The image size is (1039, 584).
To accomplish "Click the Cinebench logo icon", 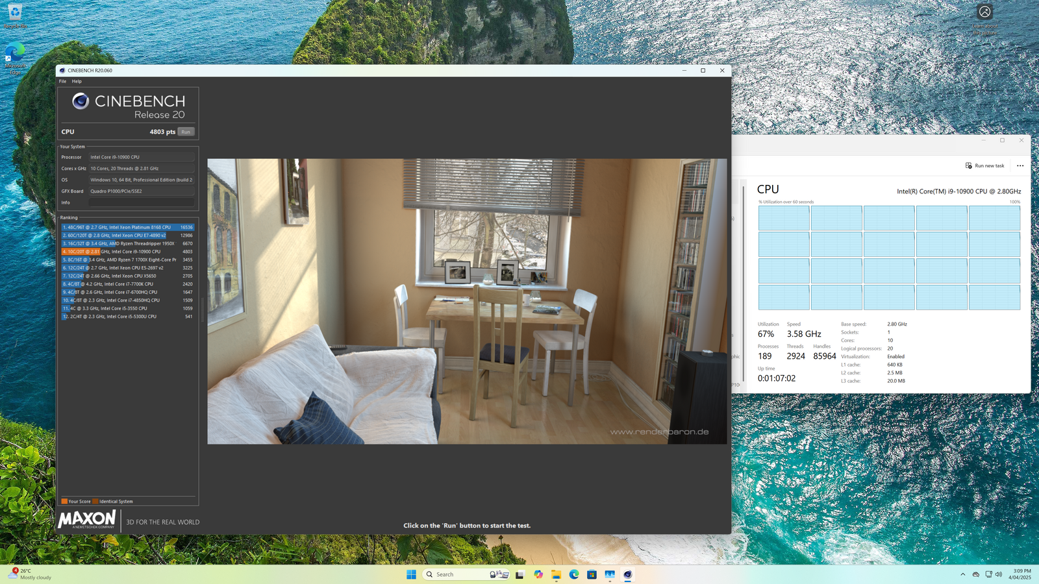I will (81, 101).
